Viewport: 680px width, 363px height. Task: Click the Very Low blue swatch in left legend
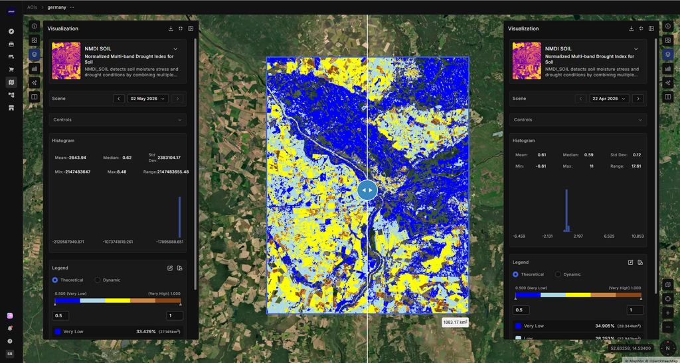[58, 332]
